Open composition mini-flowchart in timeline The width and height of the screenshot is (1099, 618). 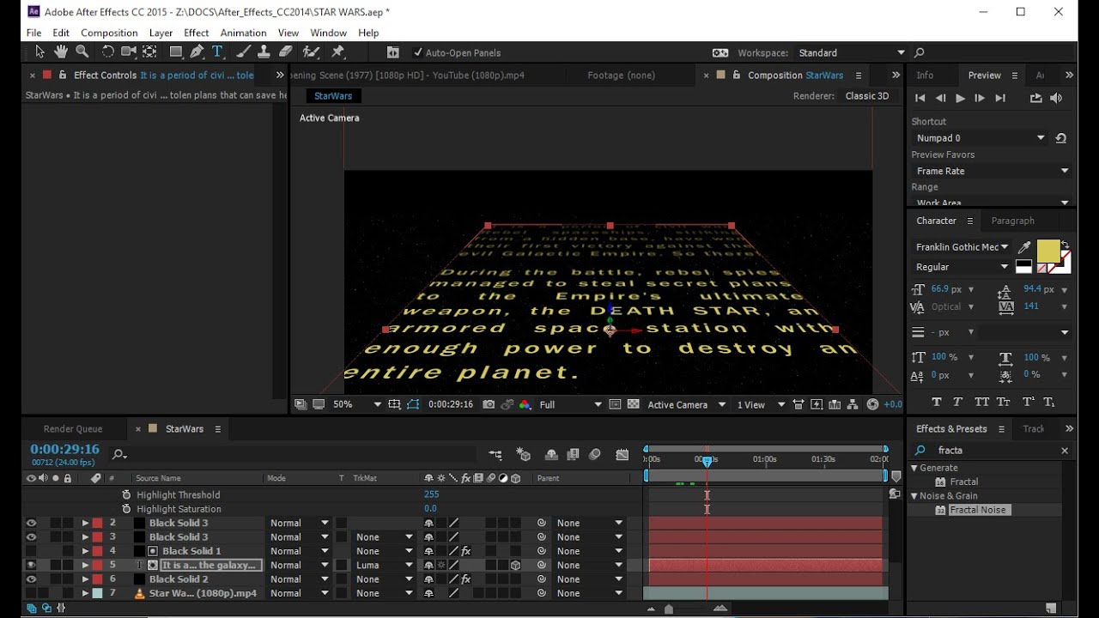(495, 455)
